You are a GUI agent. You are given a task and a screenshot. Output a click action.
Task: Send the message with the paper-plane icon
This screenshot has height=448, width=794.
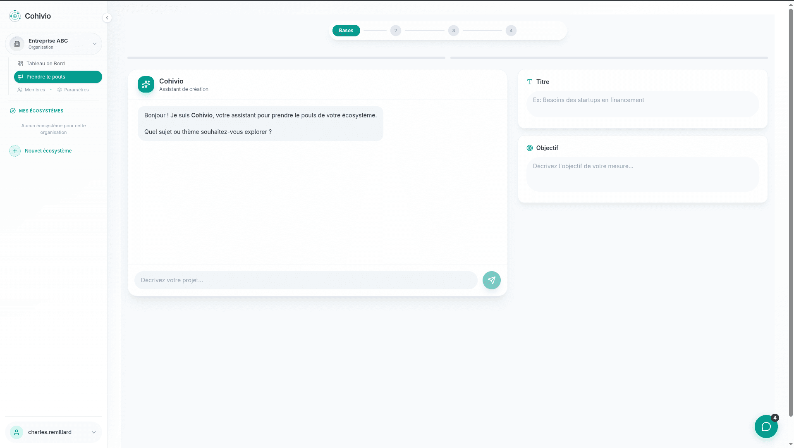[491, 280]
